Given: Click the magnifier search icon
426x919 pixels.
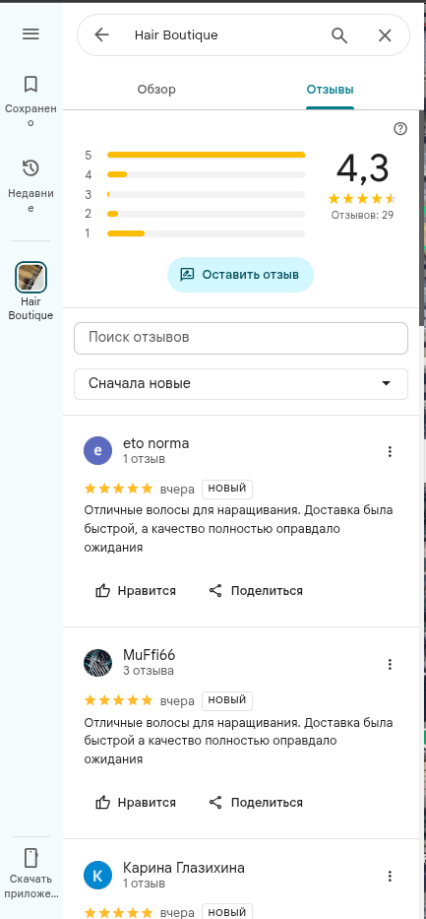Looking at the screenshot, I should [340, 35].
